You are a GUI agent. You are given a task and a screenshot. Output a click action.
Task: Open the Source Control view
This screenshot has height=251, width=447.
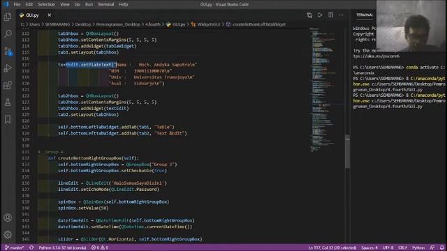8,52
